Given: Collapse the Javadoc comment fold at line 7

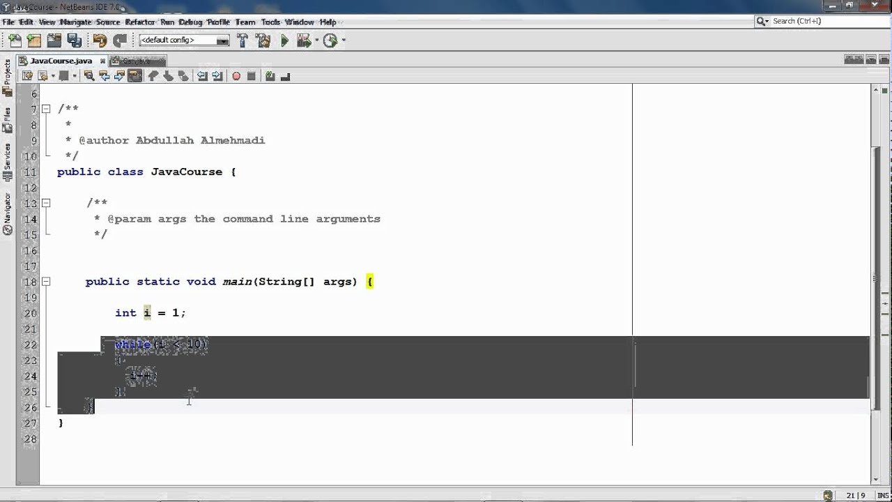Looking at the screenshot, I should coord(45,109).
